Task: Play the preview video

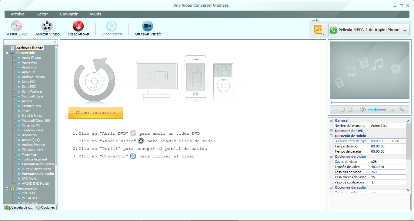Action: 334,110
